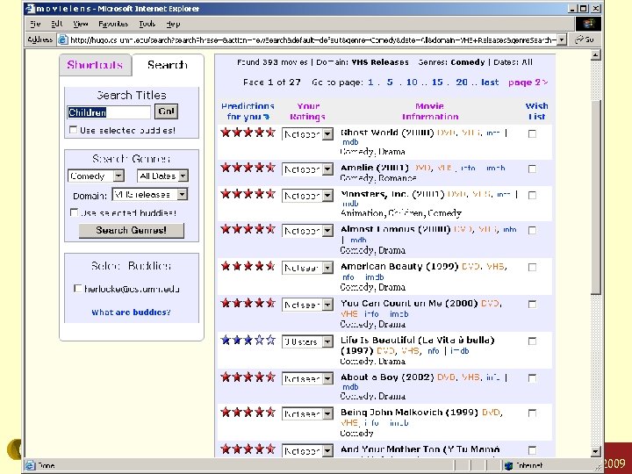632x474 pixels.
Task: Click the vertical scrollbar thumb
Action: pos(596,197)
